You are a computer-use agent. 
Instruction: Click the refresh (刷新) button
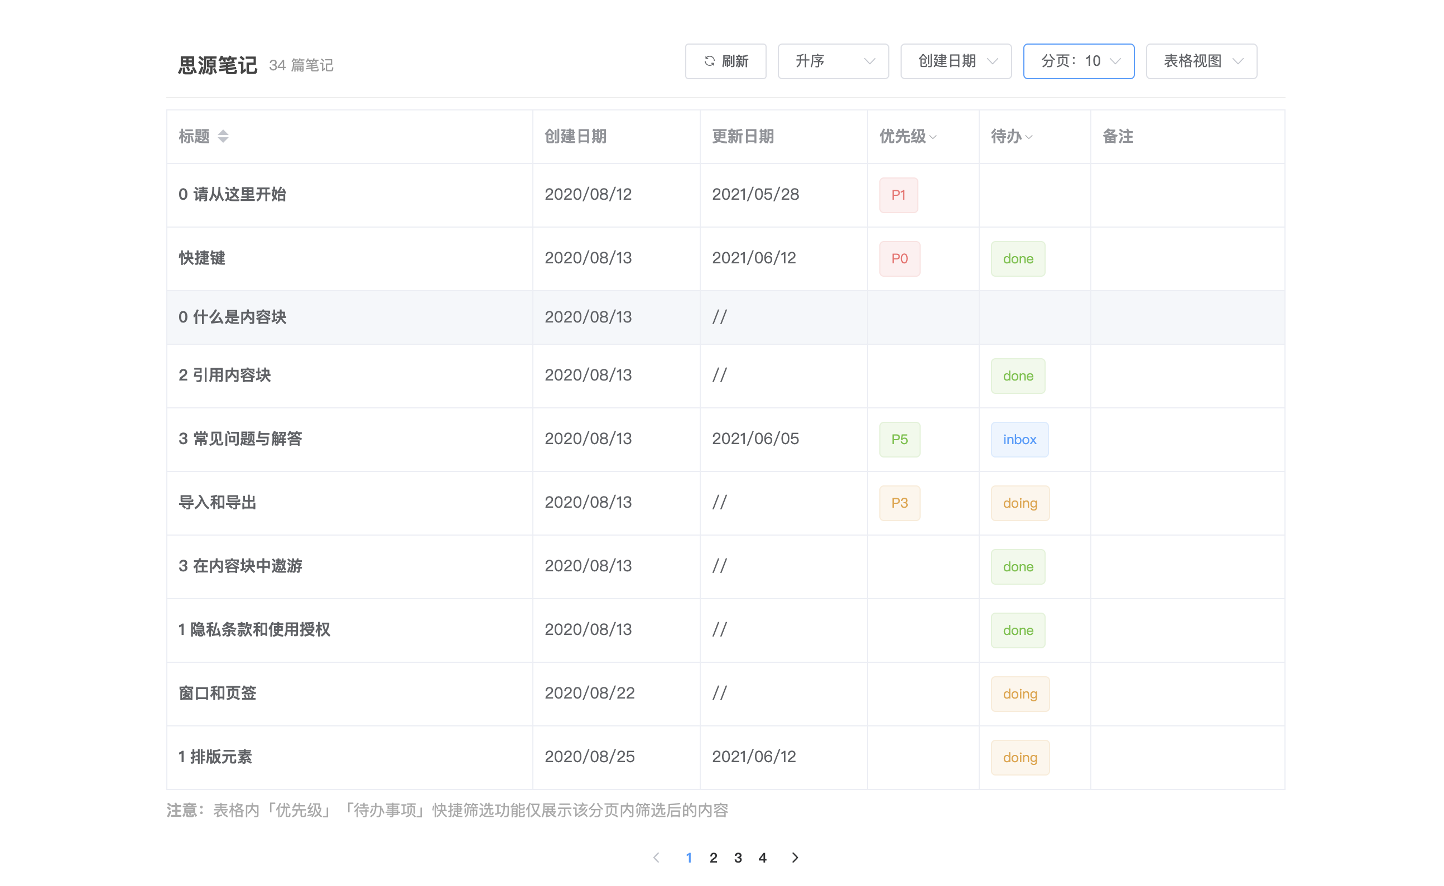725,61
